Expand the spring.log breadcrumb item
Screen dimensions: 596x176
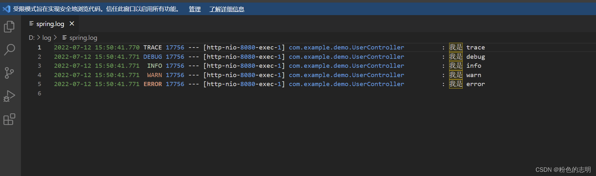coord(83,38)
